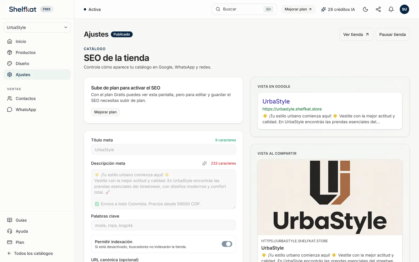Open UrbaStyle title link in Google preview

(x=276, y=101)
